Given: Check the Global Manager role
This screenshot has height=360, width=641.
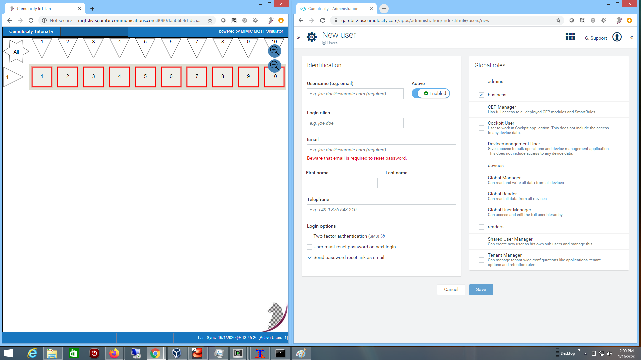Looking at the screenshot, I should tap(481, 180).
